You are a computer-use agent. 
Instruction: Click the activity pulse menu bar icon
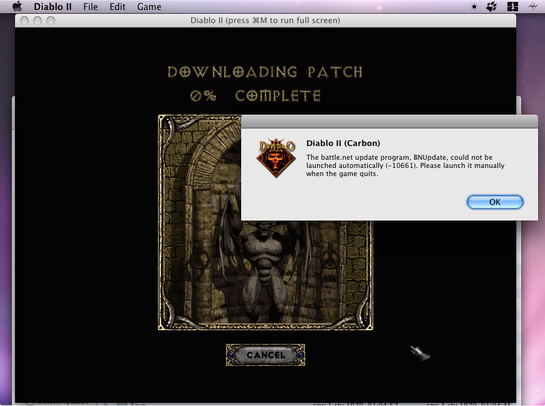[533, 7]
